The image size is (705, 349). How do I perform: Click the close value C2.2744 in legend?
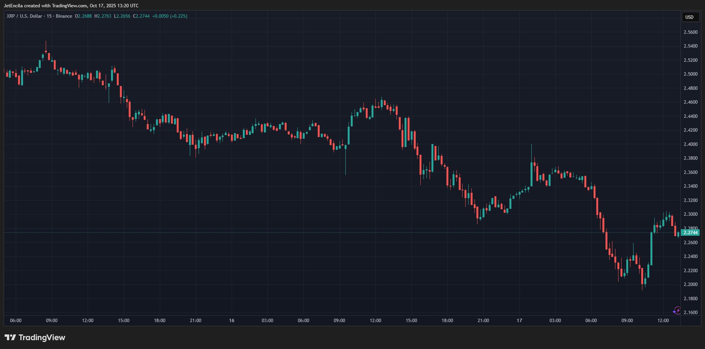[x=141, y=16]
